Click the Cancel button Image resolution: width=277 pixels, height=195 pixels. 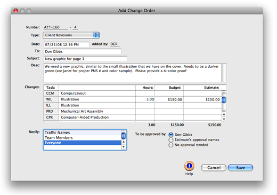click(x=214, y=168)
